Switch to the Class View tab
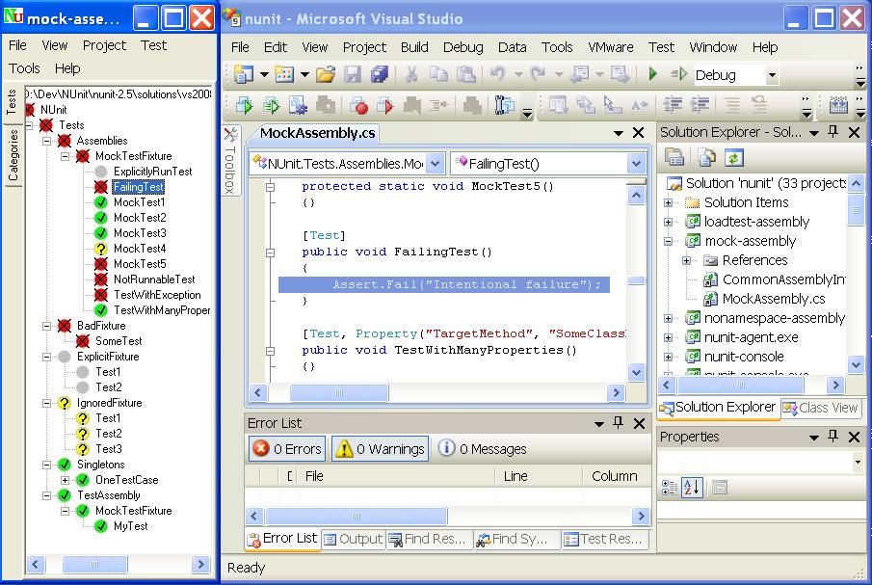 point(820,408)
